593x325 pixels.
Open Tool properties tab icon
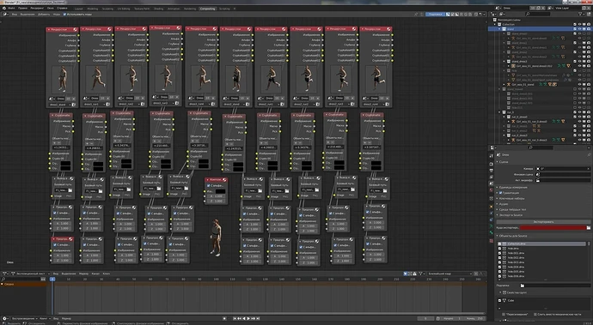pos(492,155)
